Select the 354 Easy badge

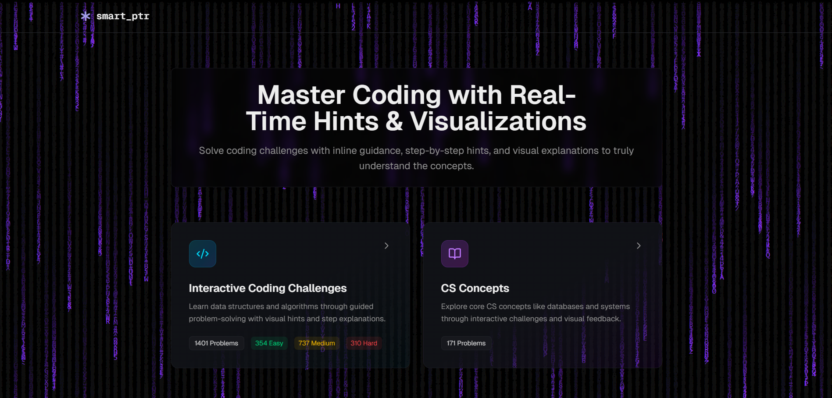[269, 343]
